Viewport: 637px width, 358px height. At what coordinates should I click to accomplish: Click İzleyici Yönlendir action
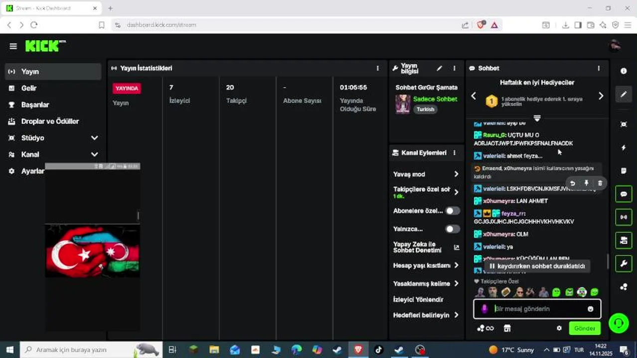418,299
